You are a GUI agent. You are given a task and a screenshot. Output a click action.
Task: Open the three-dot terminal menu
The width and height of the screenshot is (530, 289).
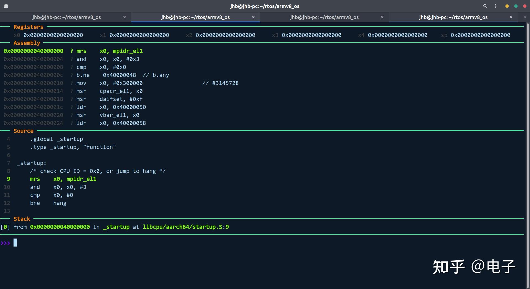tap(496, 6)
